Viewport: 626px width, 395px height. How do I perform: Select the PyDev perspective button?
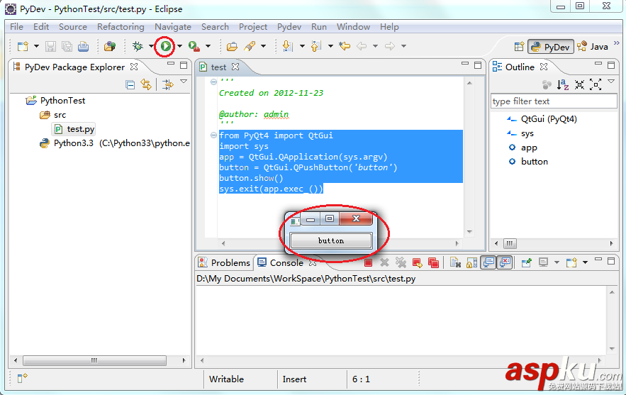pos(551,47)
